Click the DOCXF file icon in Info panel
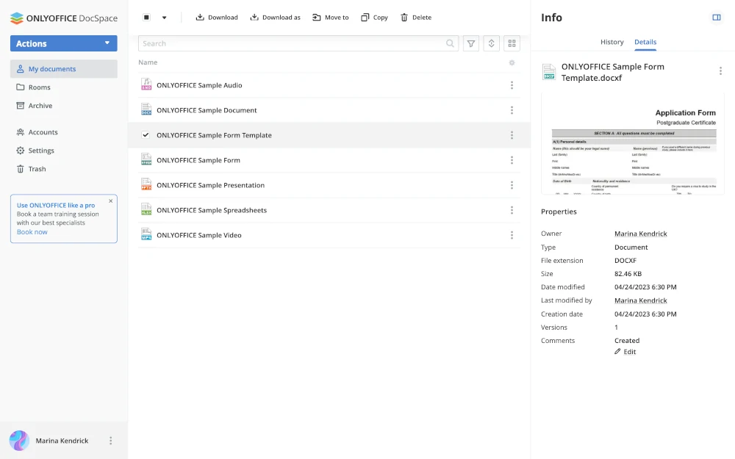The height and width of the screenshot is (459, 735). pos(549,72)
